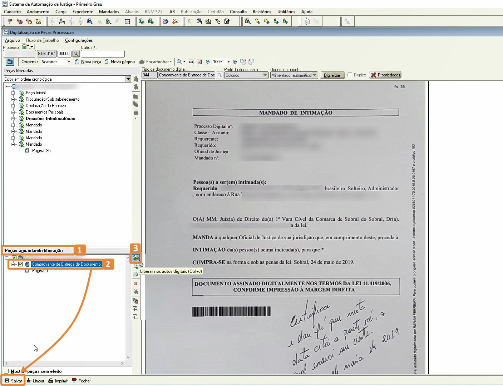Expand the Documentos Pessoais node
503x386 pixels.
coord(13,112)
